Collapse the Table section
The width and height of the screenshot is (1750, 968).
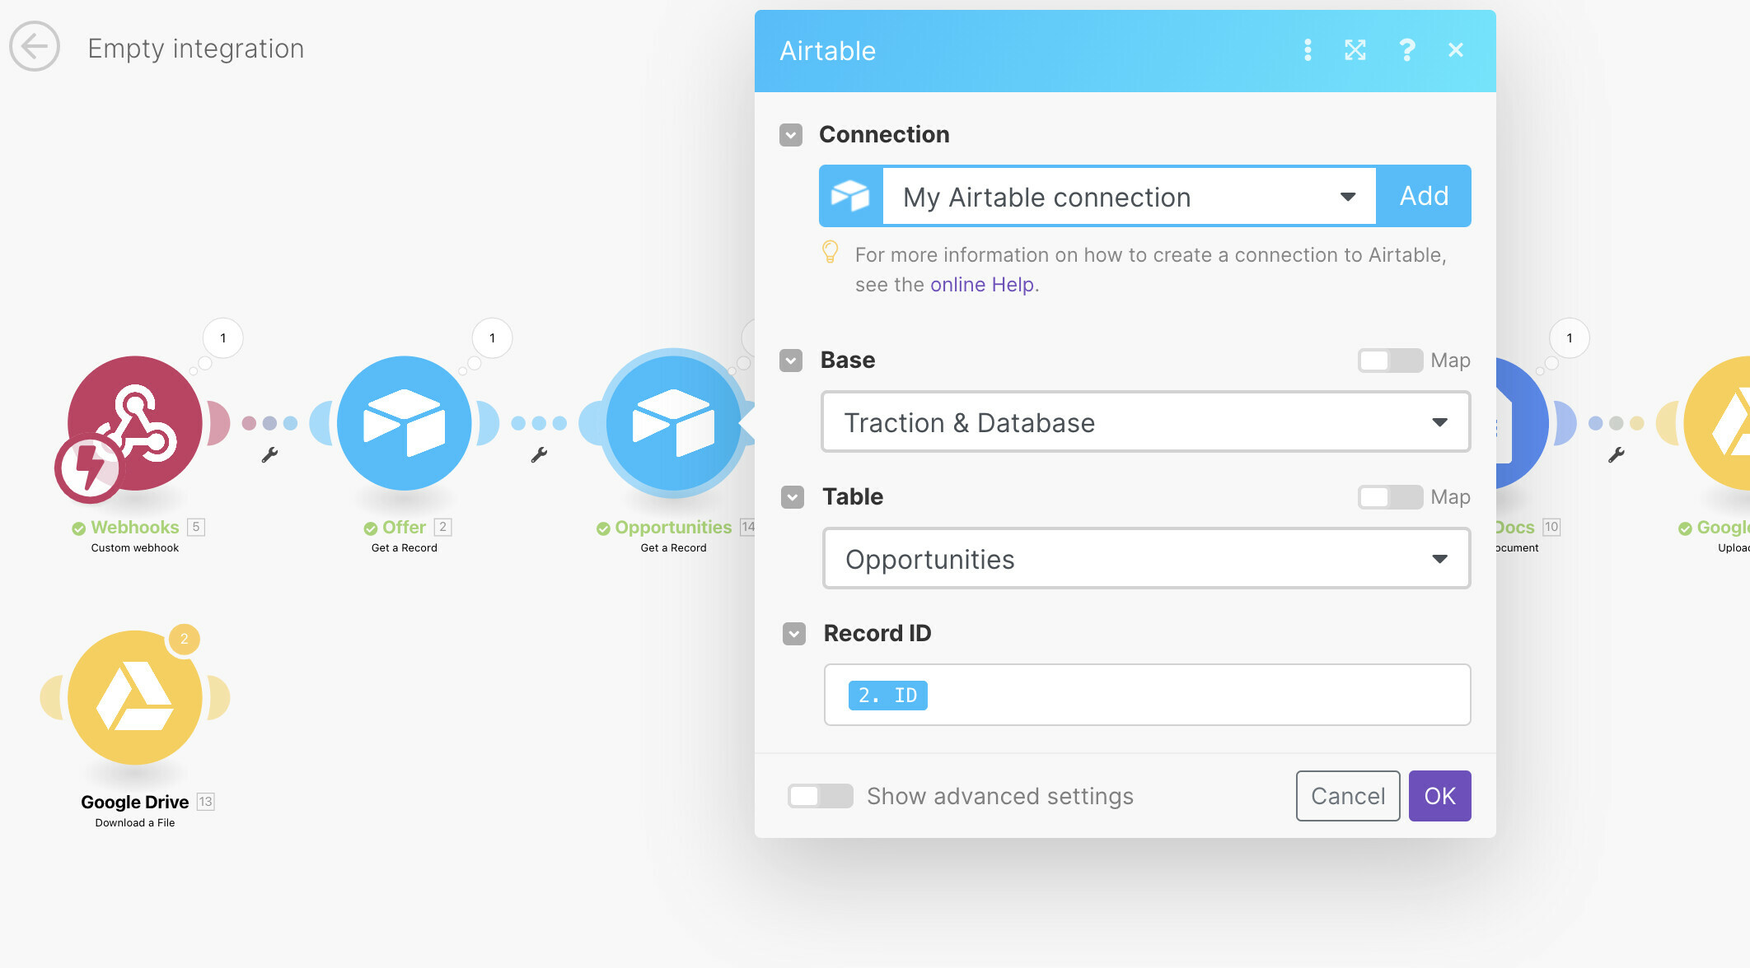click(793, 497)
